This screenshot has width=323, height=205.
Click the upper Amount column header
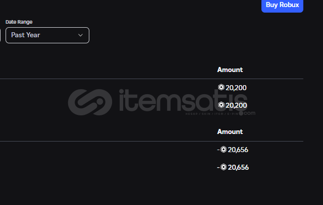(230, 70)
